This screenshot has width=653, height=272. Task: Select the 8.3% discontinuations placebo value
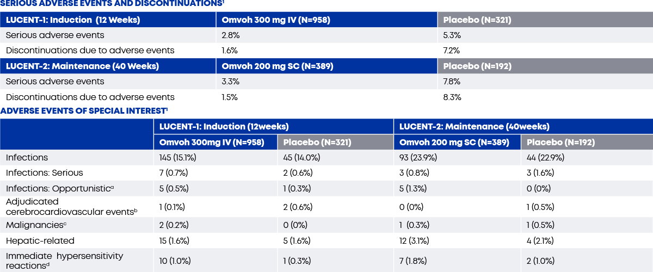tap(452, 97)
